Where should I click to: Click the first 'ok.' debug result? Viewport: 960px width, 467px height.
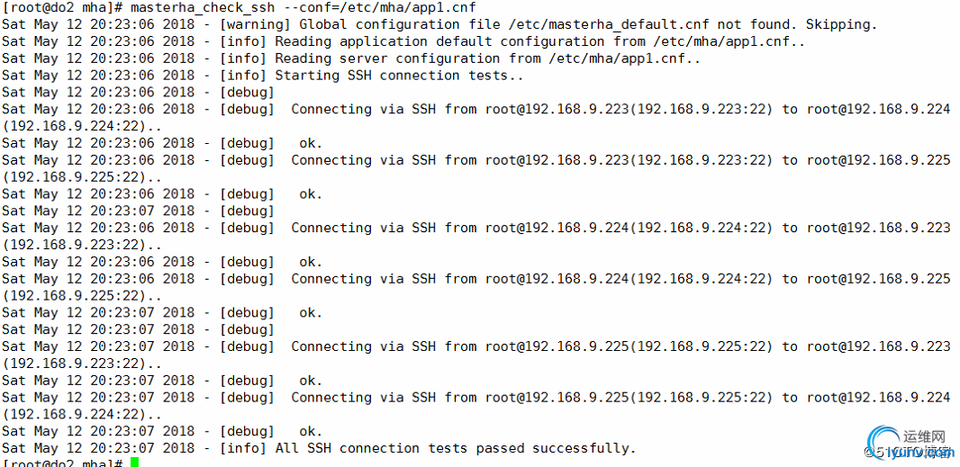tap(311, 143)
